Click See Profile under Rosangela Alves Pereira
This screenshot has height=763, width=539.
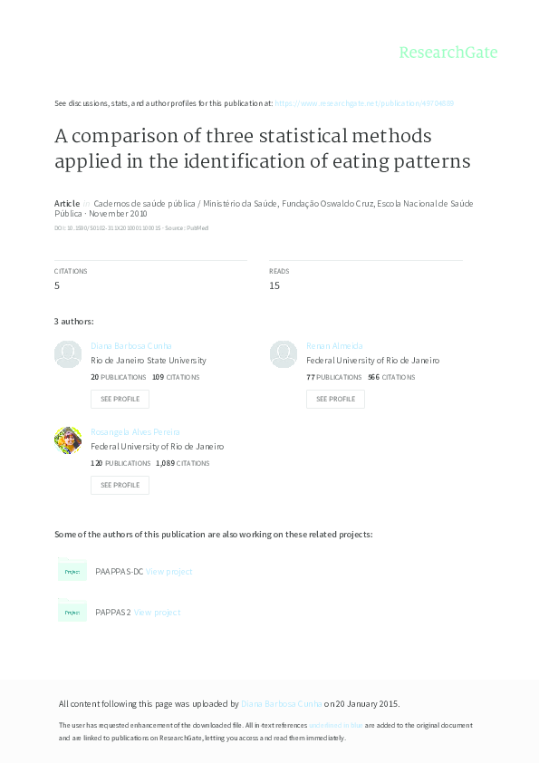point(120,485)
